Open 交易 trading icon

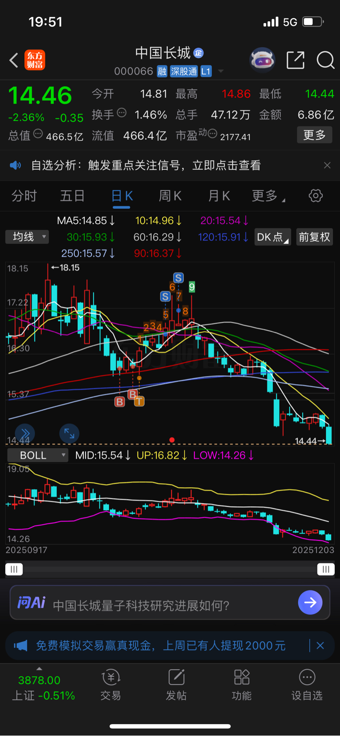pos(111,685)
